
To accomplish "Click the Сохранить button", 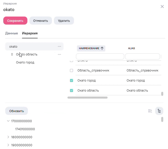I will click(x=15, y=21).
